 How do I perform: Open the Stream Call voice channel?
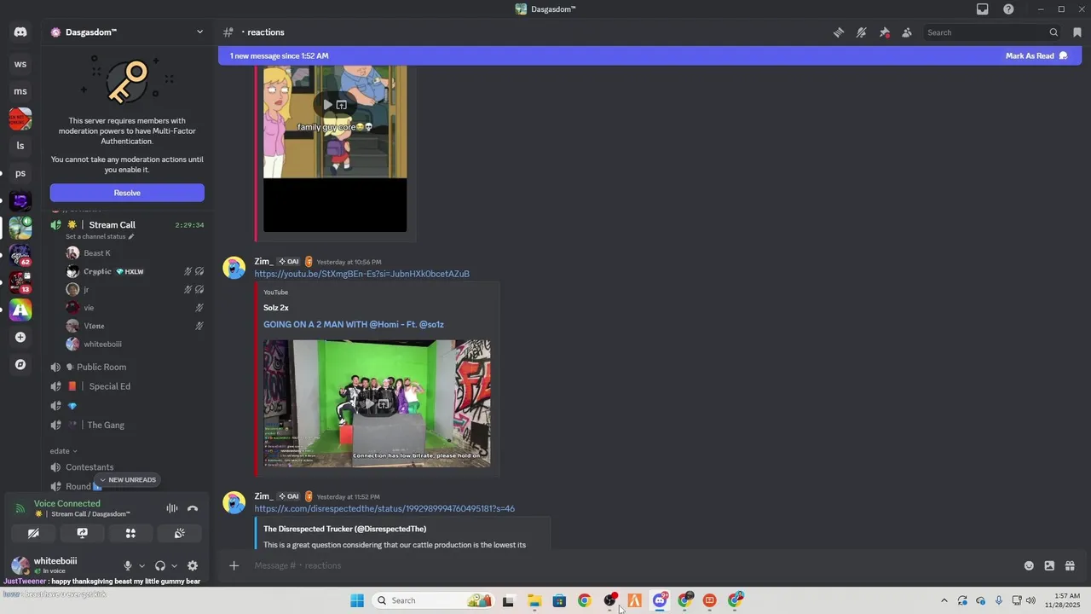[x=112, y=225]
